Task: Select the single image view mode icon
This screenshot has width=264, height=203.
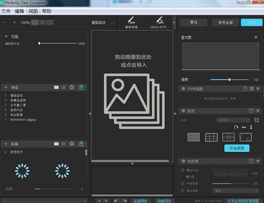Action: point(35,23)
